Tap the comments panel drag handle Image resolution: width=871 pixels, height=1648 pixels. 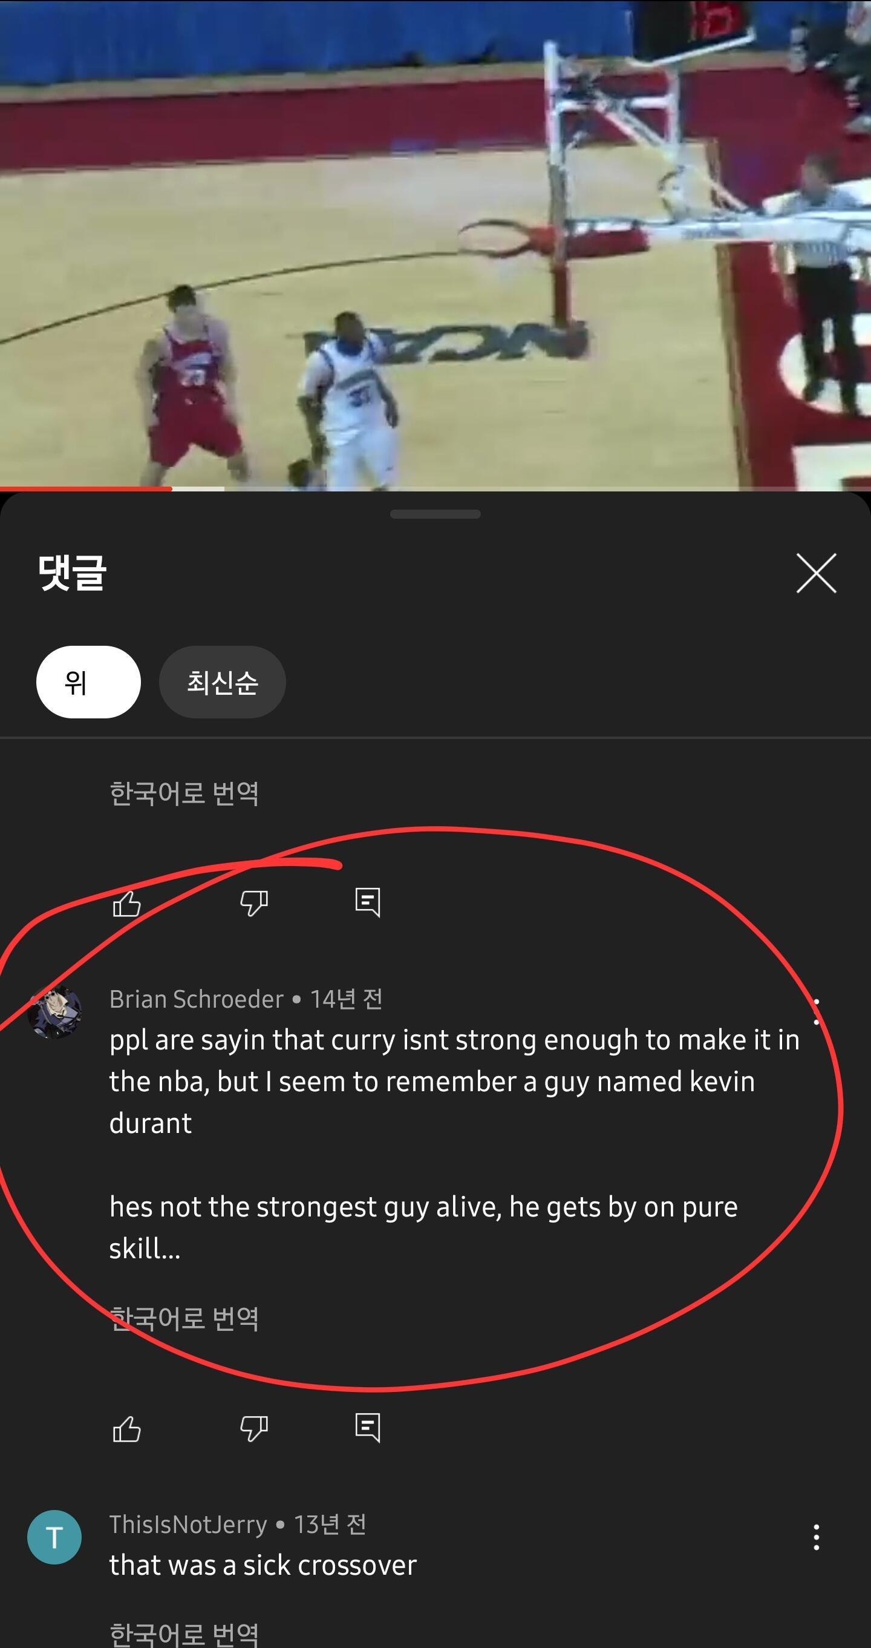435,514
